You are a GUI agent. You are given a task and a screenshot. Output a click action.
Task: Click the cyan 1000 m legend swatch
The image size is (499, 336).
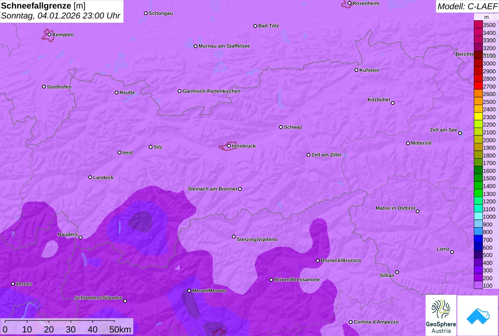pos(478,217)
